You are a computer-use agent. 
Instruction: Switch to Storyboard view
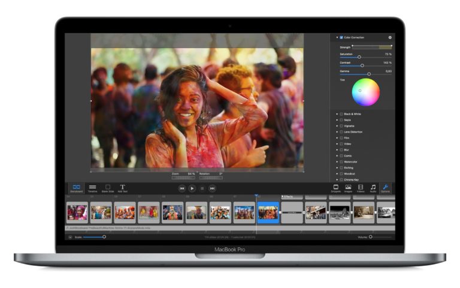(76, 188)
